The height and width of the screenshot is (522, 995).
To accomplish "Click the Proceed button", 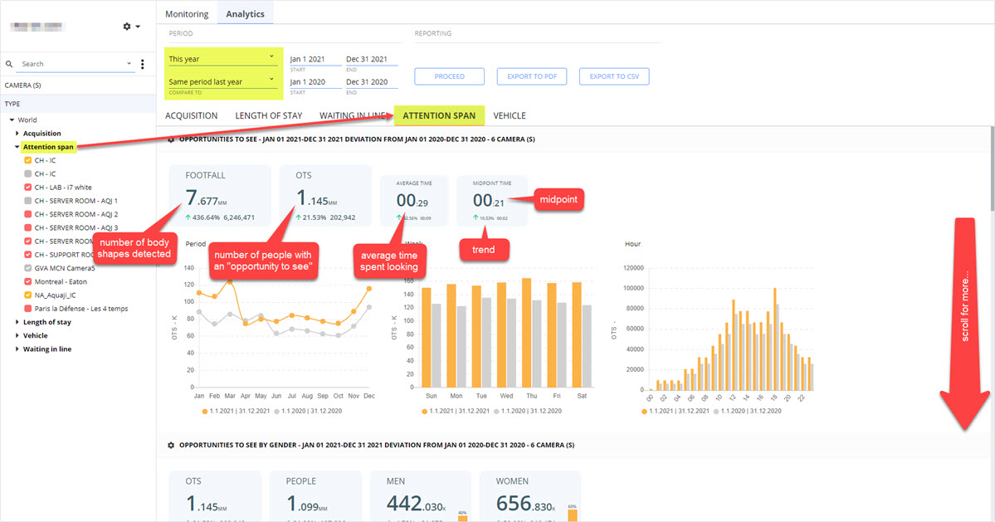I will coord(449,76).
